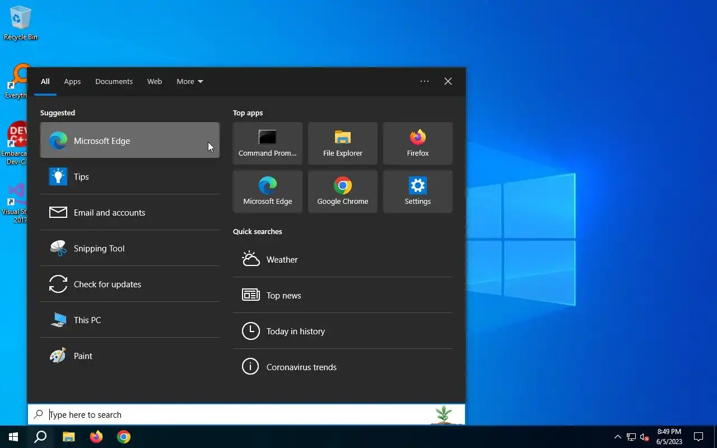Open File Explorer from the taskbar
717x448 pixels.
click(x=68, y=437)
